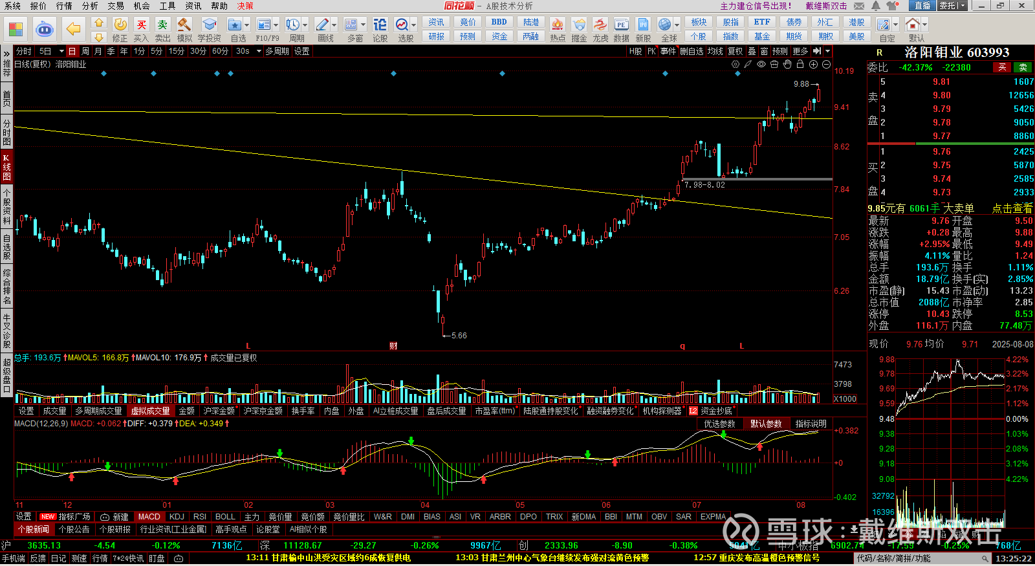Viewport: 1035px width, 566px height.
Task: Click the BBD button
Action: pos(499,22)
